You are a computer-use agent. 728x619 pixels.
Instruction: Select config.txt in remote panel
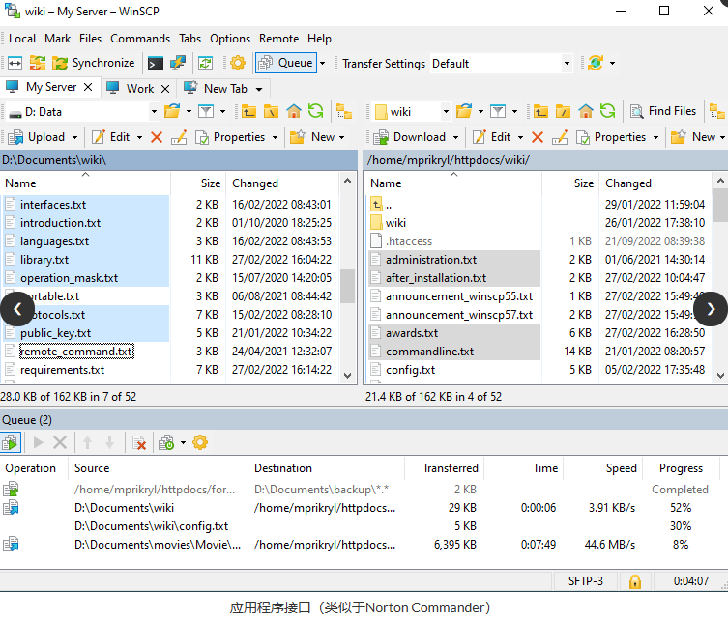click(411, 370)
